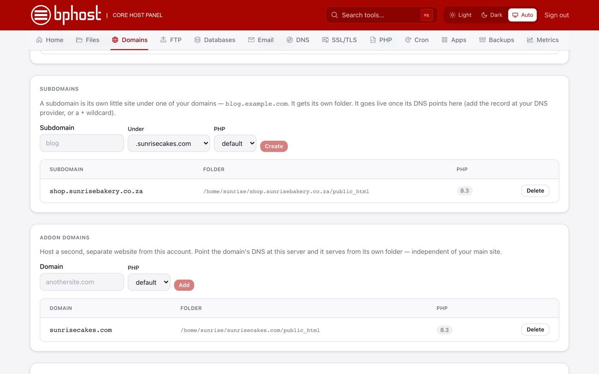The height and width of the screenshot is (374, 599).
Task: Click the Domains globe icon
Action: coord(115,40)
